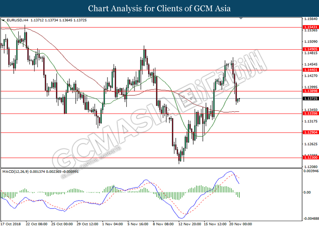Click the 5 Nov 16:00 time axis label
This screenshot has height=228, width=319.
(x=138, y=224)
